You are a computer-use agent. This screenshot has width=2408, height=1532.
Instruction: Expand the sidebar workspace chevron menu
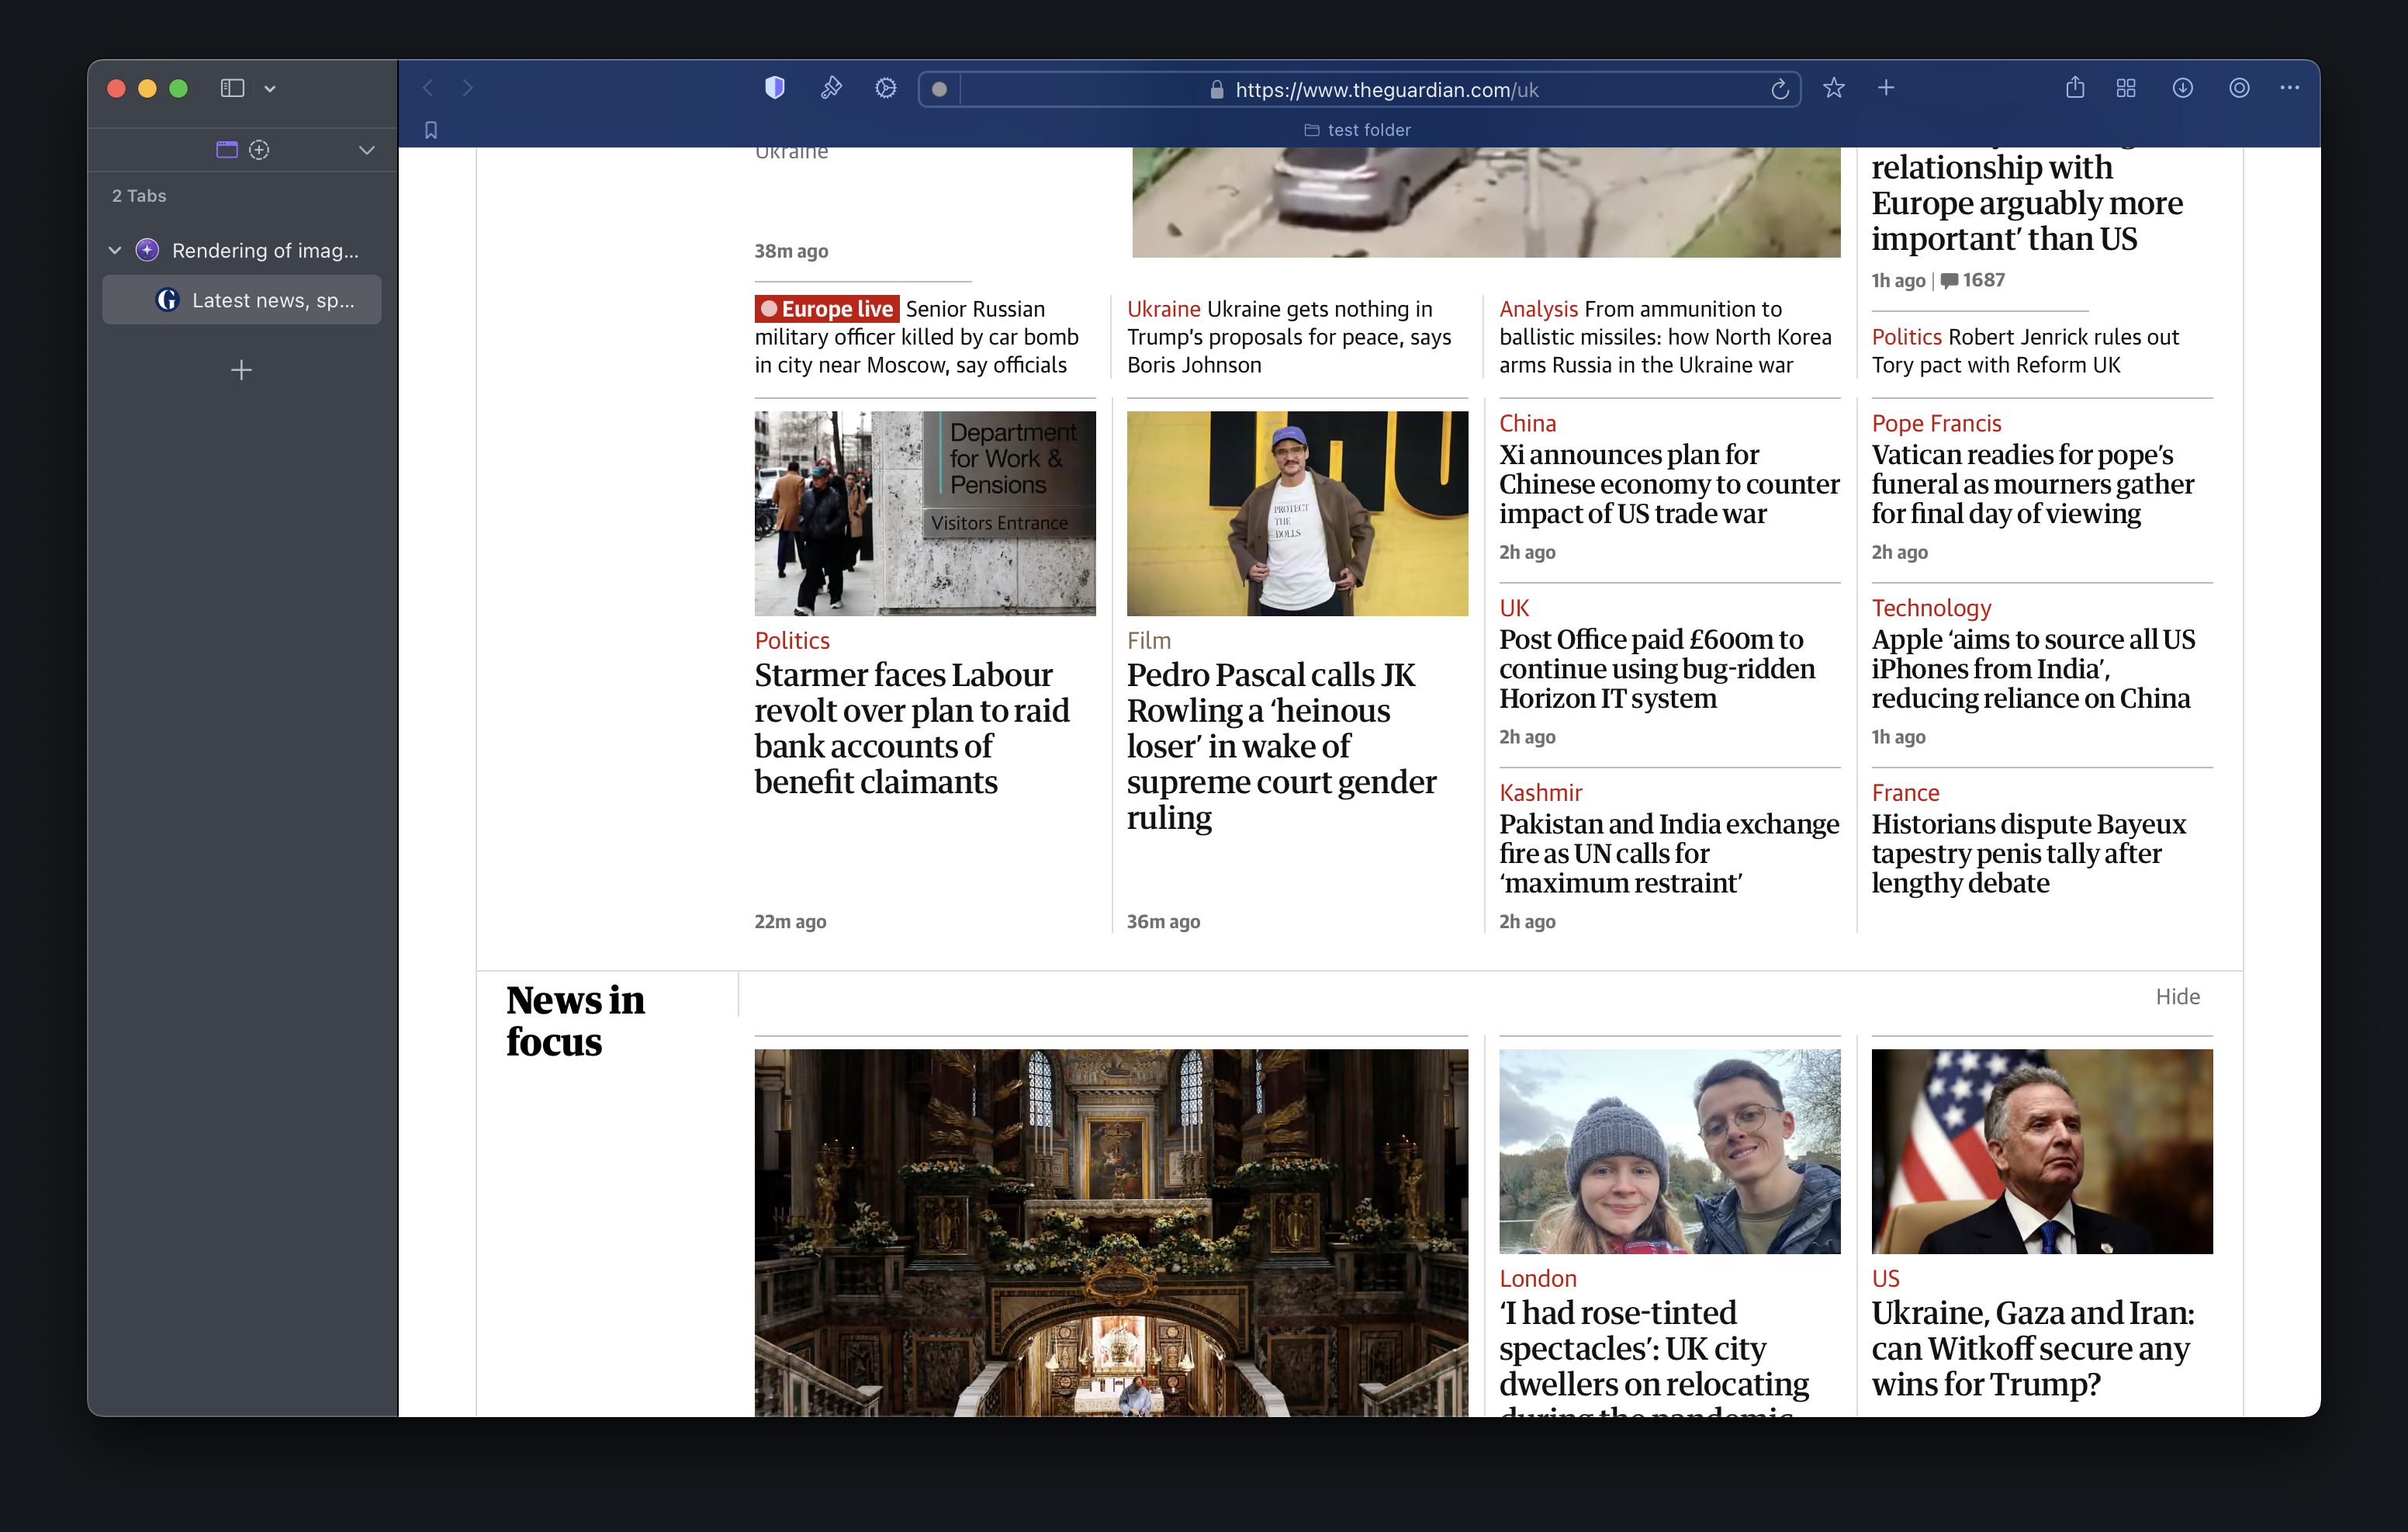click(367, 150)
